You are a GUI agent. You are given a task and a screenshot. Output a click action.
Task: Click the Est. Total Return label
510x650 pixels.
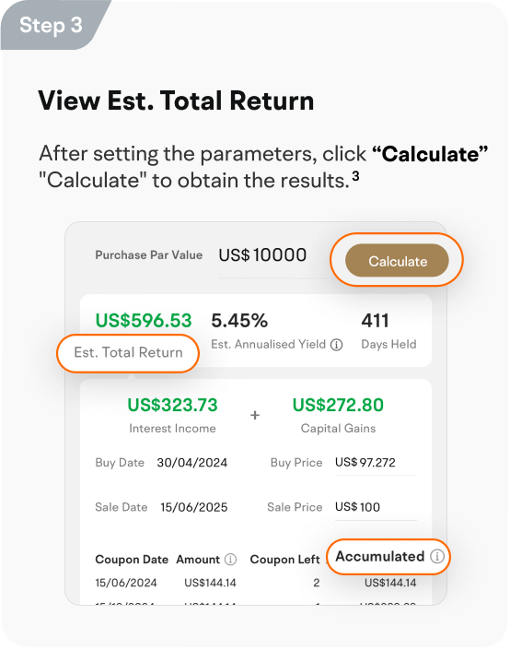pos(128,352)
